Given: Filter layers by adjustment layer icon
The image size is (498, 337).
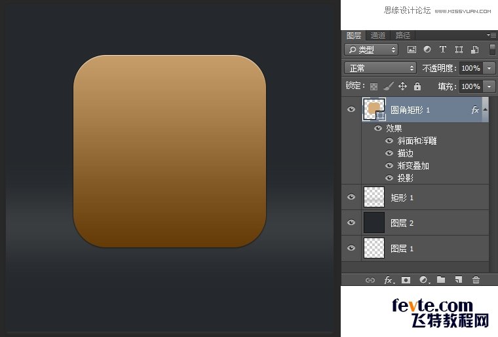Looking at the screenshot, I should point(427,50).
